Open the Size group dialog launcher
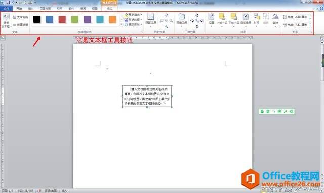The width and height of the screenshot is (324, 193). 311,32
